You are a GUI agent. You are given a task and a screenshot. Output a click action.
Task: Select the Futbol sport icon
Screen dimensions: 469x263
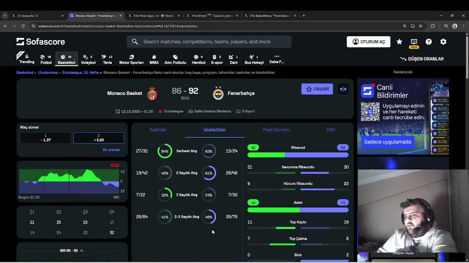(x=46, y=59)
